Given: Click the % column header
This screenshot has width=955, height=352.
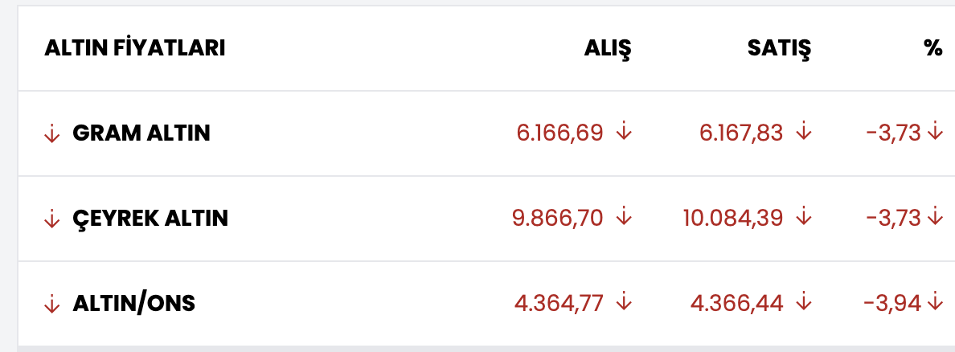Looking at the screenshot, I should pos(932,48).
